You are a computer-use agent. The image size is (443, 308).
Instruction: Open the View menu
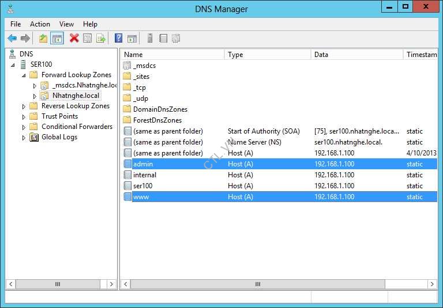point(66,24)
